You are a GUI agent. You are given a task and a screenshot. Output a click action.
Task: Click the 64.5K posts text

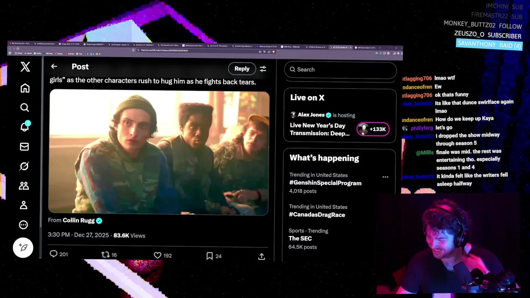click(x=303, y=247)
